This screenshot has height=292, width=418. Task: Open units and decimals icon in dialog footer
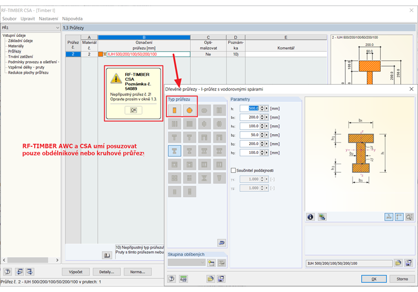point(183,279)
